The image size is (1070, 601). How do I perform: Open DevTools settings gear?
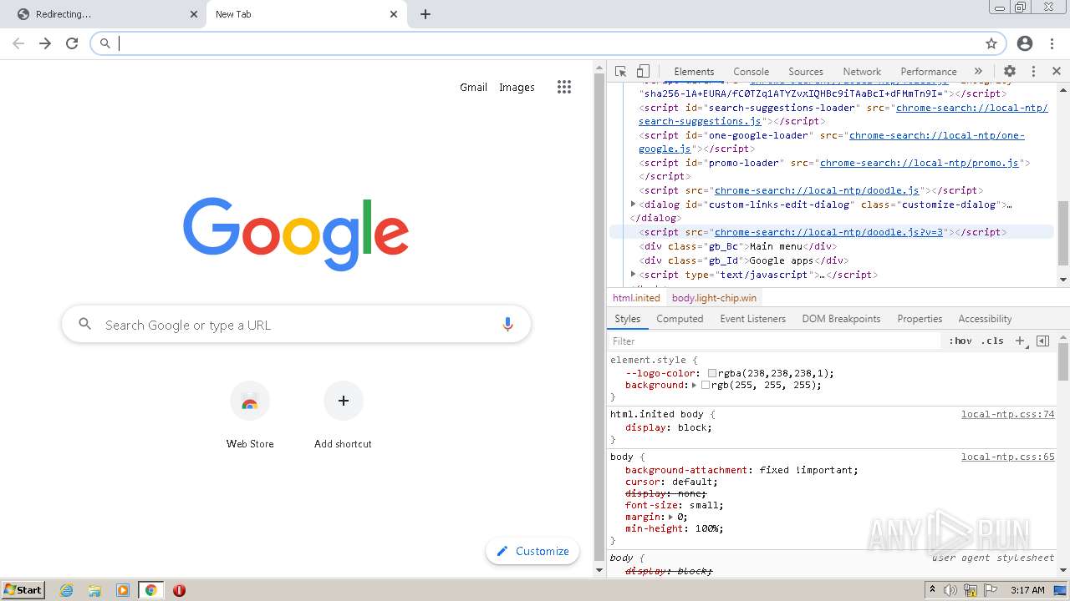[x=1010, y=71]
